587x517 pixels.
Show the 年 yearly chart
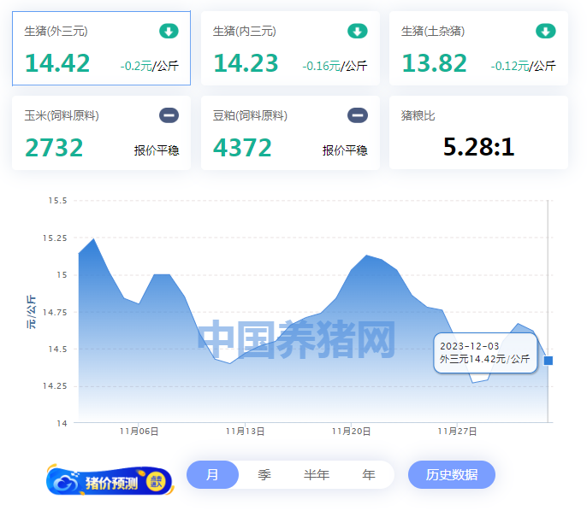(x=368, y=475)
